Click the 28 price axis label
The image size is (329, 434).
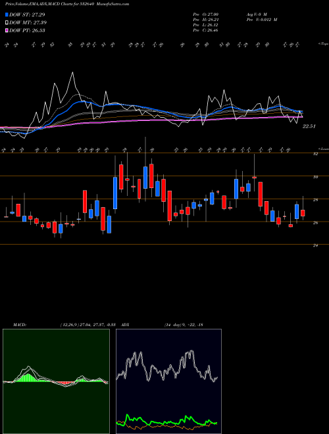pos(315,200)
